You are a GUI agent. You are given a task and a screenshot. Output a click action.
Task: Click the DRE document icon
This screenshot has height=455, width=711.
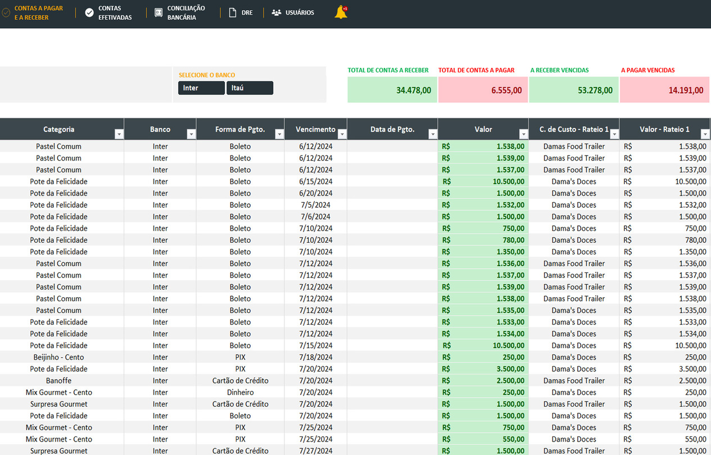(x=233, y=12)
